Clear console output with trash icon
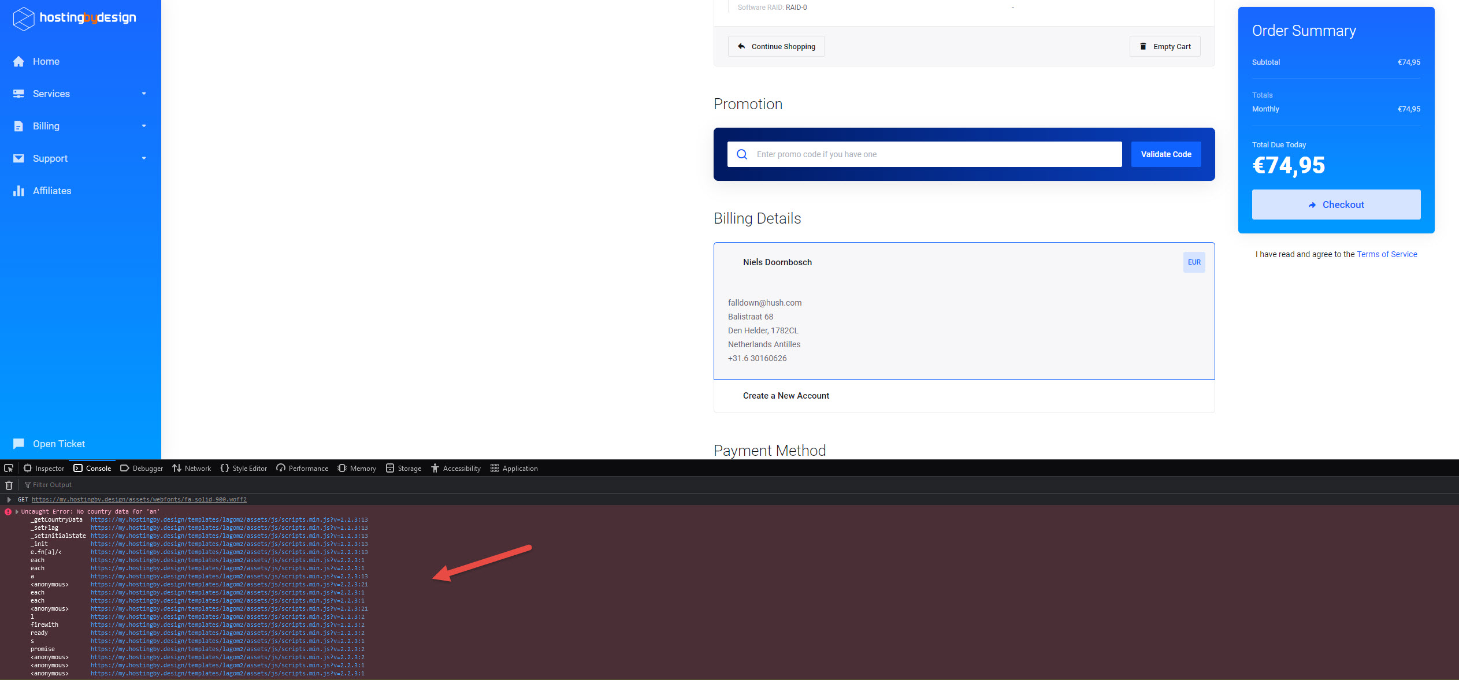This screenshot has height=680, width=1459. coord(9,485)
